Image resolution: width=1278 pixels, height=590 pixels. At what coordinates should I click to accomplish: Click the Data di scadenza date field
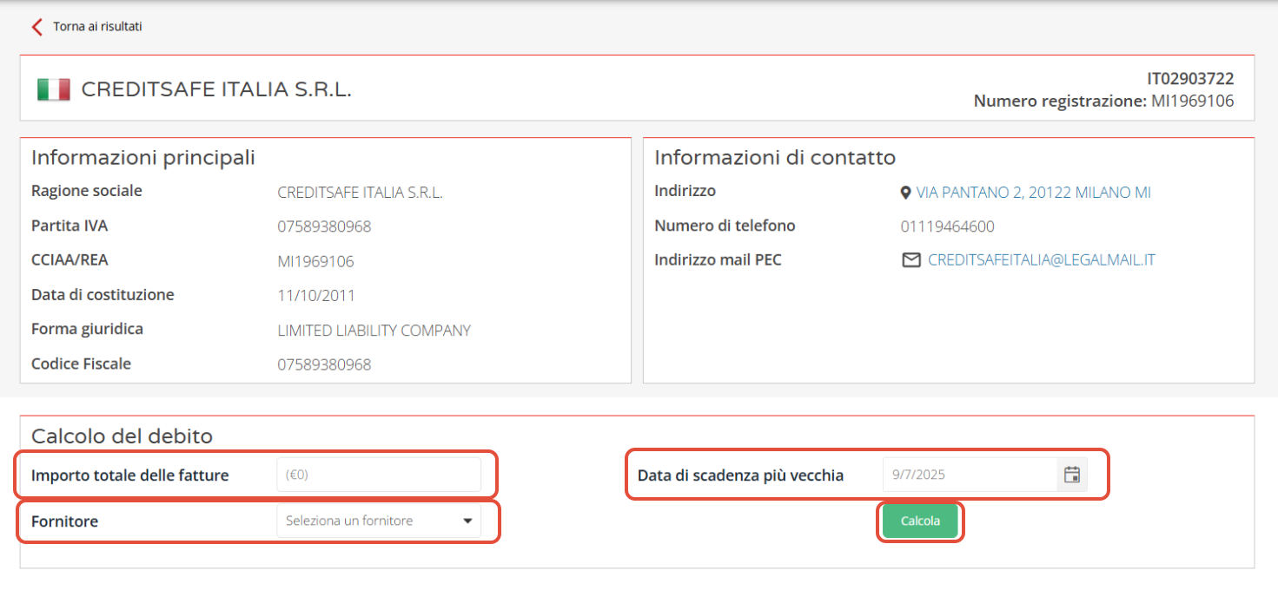(x=970, y=475)
